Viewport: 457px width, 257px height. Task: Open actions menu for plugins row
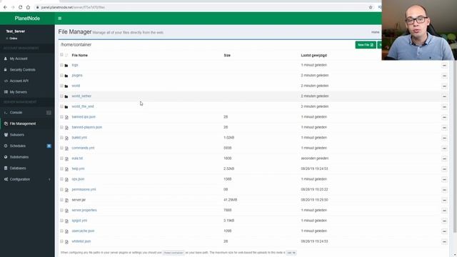coord(444,76)
